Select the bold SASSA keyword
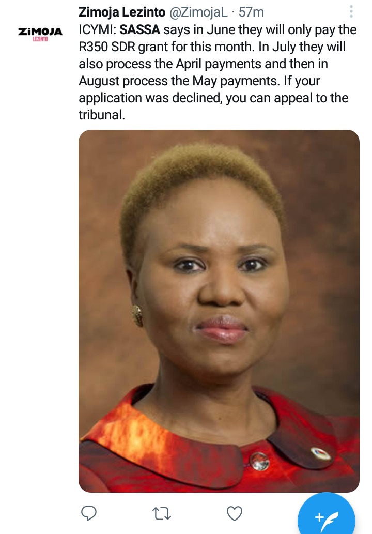Screen dimensions: 372x534 [x=139, y=29]
